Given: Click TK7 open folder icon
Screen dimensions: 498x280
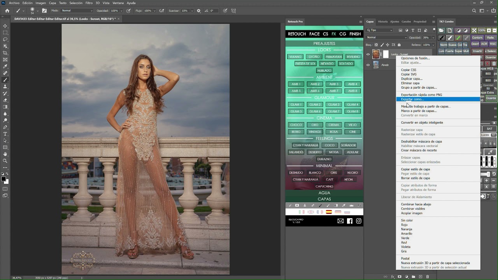Looking at the screenshot, I should point(441,30).
